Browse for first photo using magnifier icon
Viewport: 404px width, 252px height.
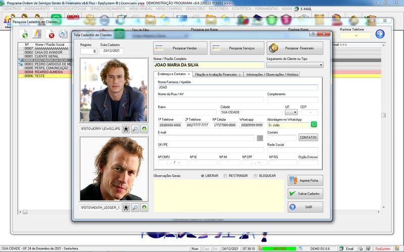pos(135,129)
